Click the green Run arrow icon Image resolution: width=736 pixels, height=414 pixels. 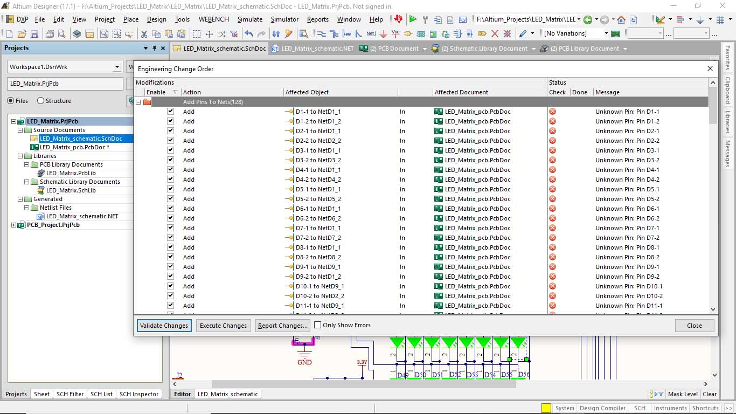coord(413,19)
